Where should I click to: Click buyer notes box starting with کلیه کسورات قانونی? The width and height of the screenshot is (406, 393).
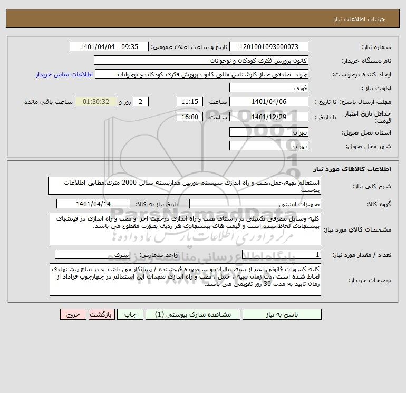pyautogui.click(x=185, y=280)
